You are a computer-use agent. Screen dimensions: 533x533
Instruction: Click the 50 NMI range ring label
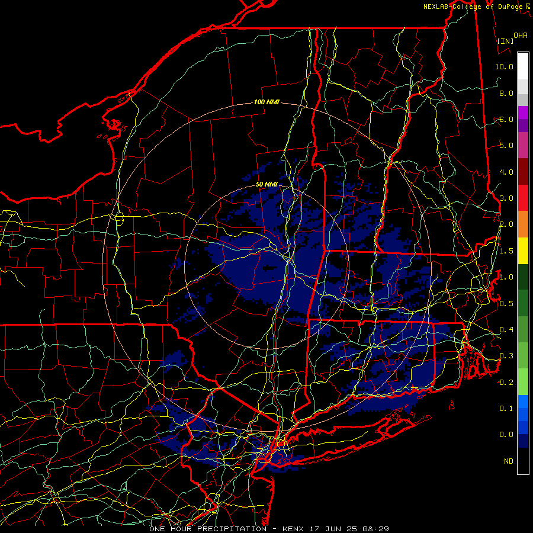pyautogui.click(x=266, y=184)
